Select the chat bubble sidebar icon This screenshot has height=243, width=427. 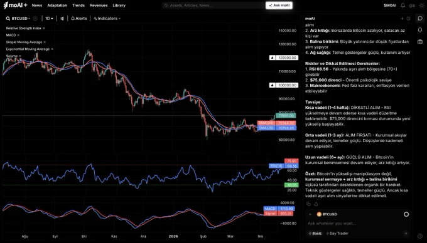tap(420, 18)
